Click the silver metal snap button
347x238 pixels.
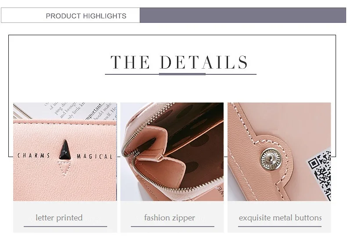(271, 159)
